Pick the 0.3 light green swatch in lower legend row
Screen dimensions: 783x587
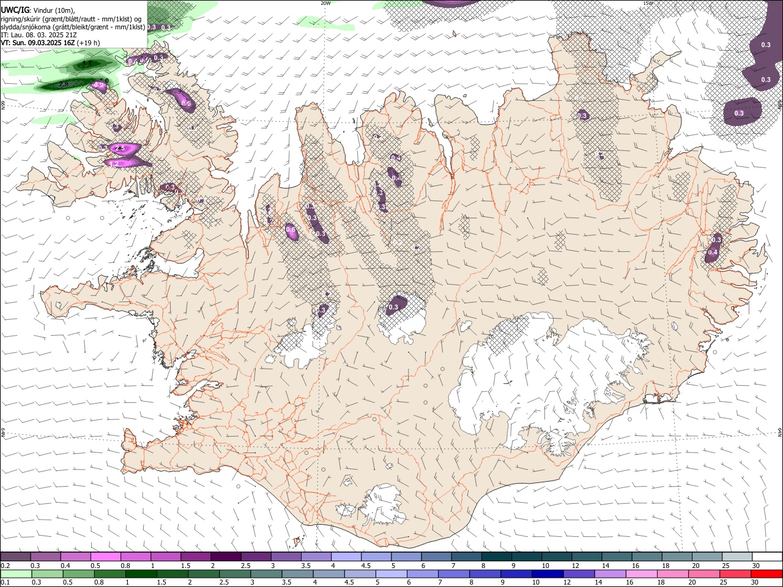point(47,574)
